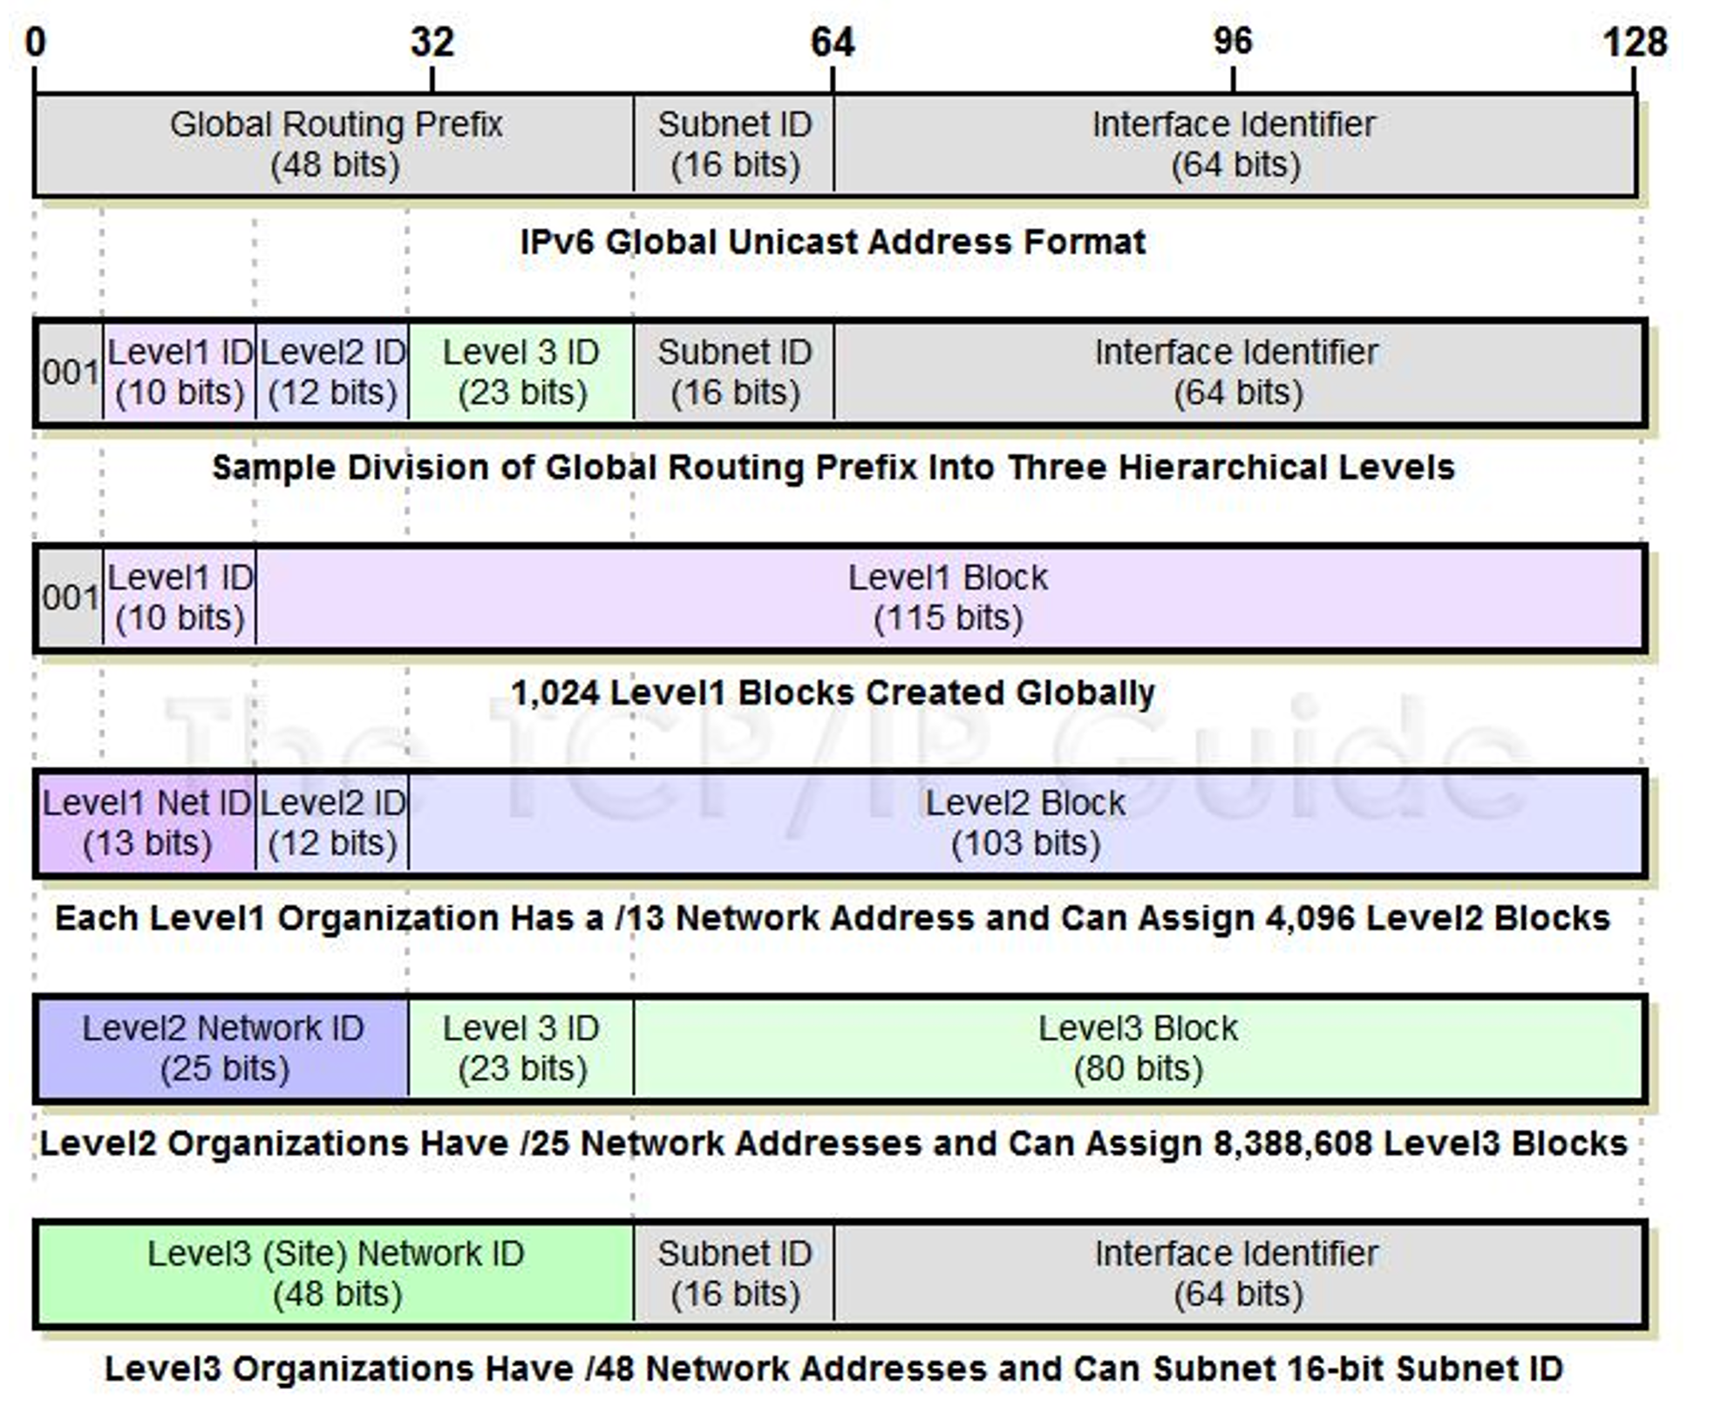
Task: Click the '1,024 Level1 Blocks Created Globally' caption
Action: point(833,693)
